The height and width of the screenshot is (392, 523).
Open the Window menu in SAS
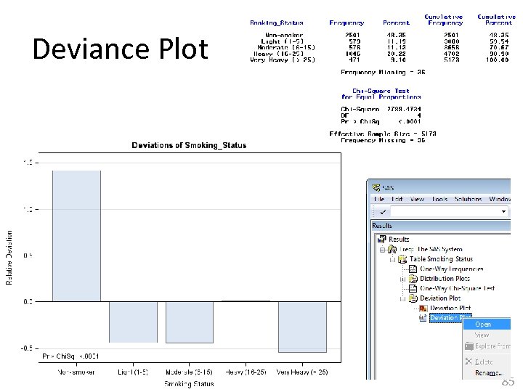500,199
